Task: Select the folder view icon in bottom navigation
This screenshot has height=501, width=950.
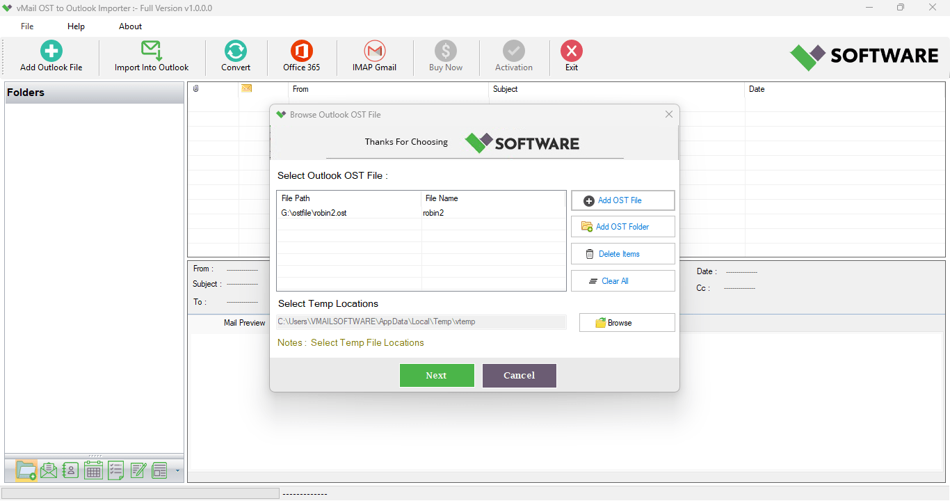Action: point(26,470)
